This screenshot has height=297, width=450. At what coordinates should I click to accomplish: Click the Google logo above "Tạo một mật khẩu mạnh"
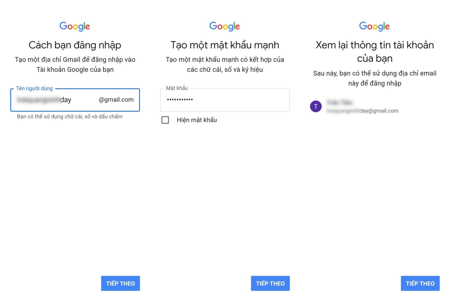coord(224,26)
